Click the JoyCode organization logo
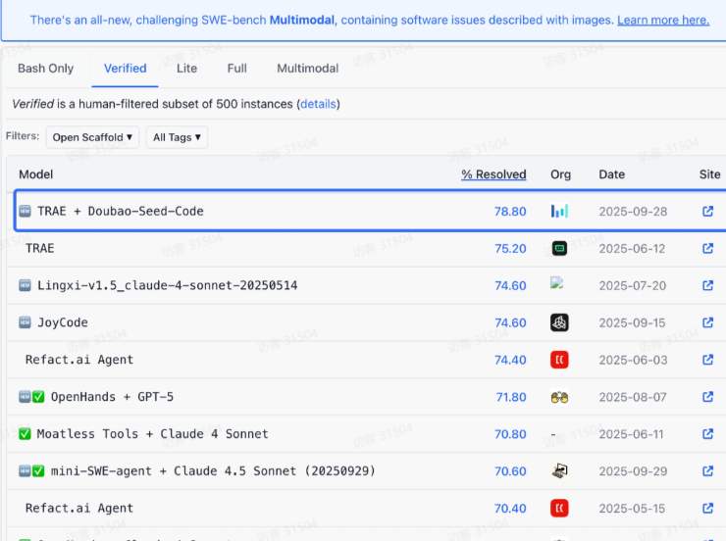This screenshot has height=541, width=726. point(559,322)
